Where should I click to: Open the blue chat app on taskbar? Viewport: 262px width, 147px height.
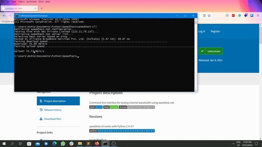(x=46, y=143)
